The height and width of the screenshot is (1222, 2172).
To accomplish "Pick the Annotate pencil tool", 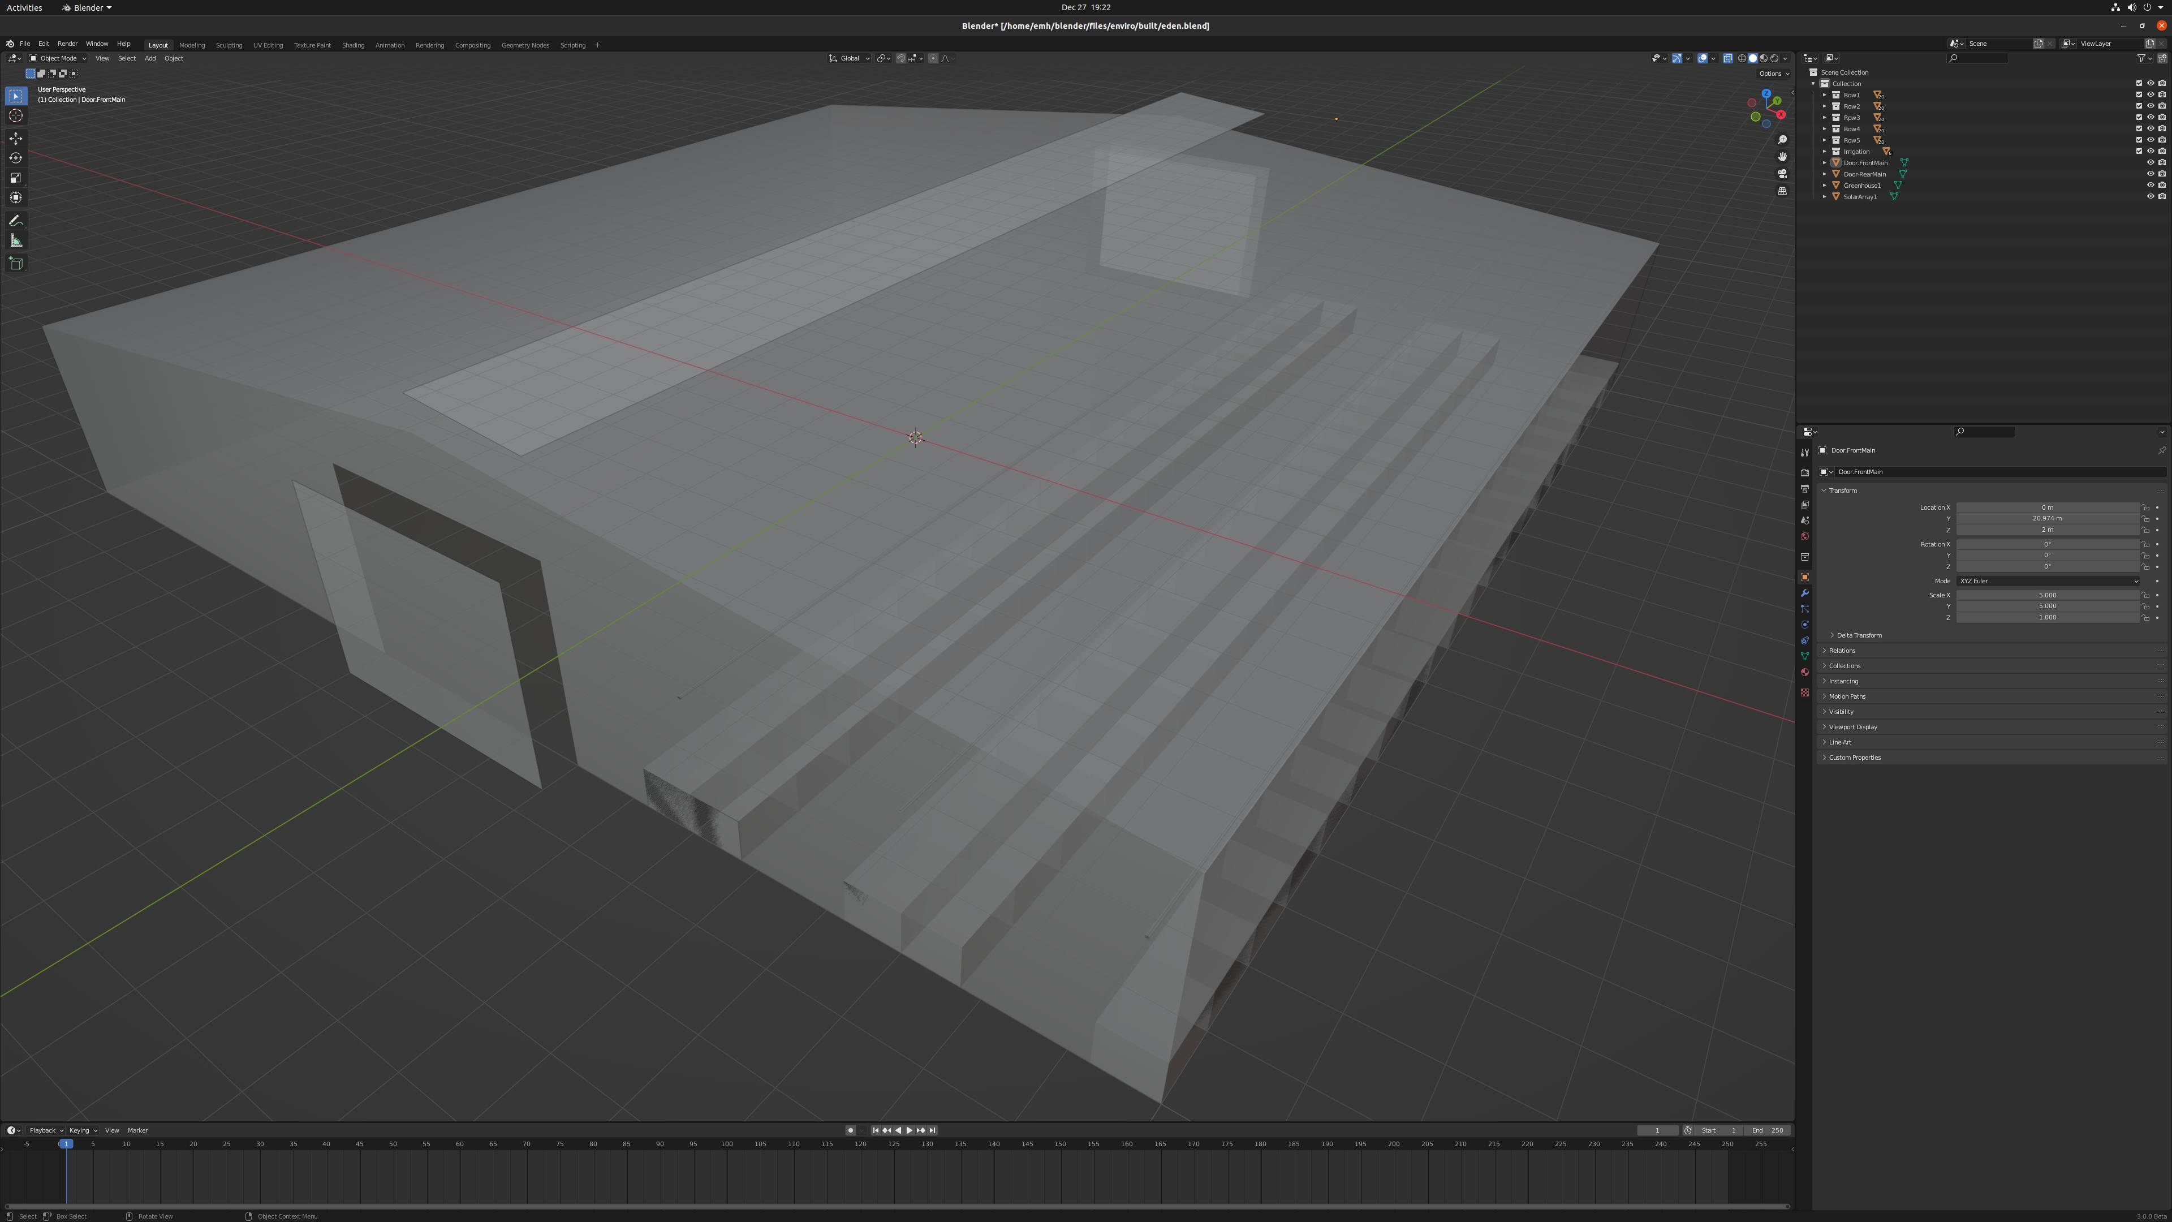I will pos(16,221).
